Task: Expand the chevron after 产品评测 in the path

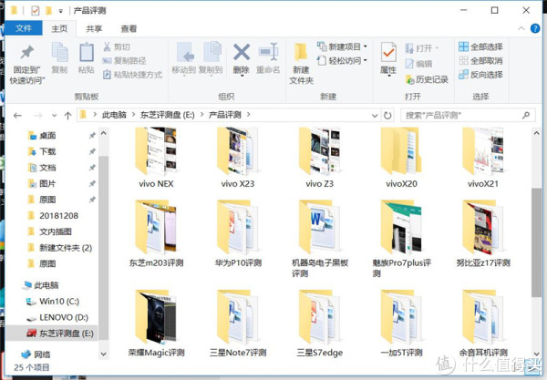Action: 248,114
